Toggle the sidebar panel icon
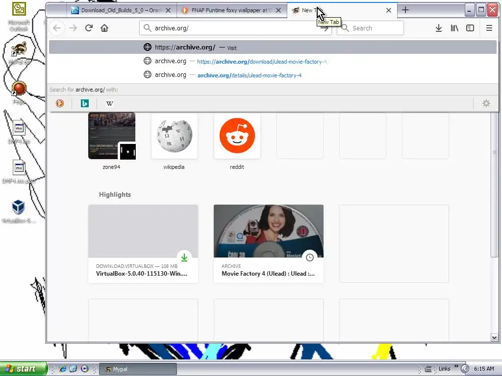Viewport: 502px width, 376px height. pyautogui.click(x=470, y=28)
